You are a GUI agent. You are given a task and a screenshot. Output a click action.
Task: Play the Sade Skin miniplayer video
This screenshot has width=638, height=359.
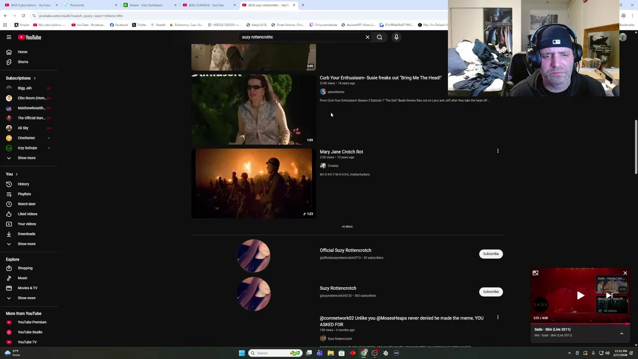pos(580,296)
